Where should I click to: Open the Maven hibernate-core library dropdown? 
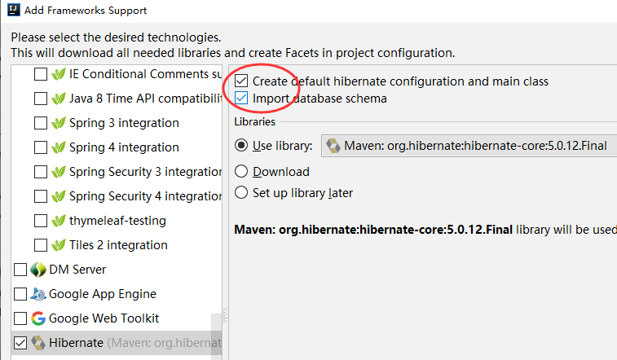(x=469, y=146)
